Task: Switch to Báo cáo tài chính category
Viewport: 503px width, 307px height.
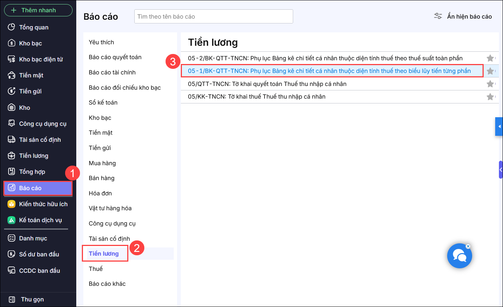Action: coord(112,72)
